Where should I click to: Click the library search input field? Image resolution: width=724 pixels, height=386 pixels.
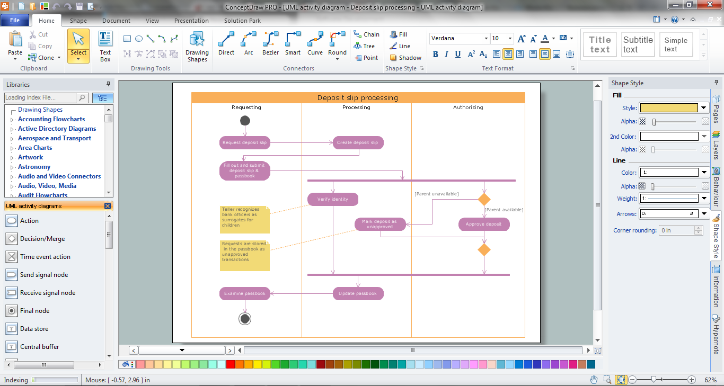click(x=40, y=97)
